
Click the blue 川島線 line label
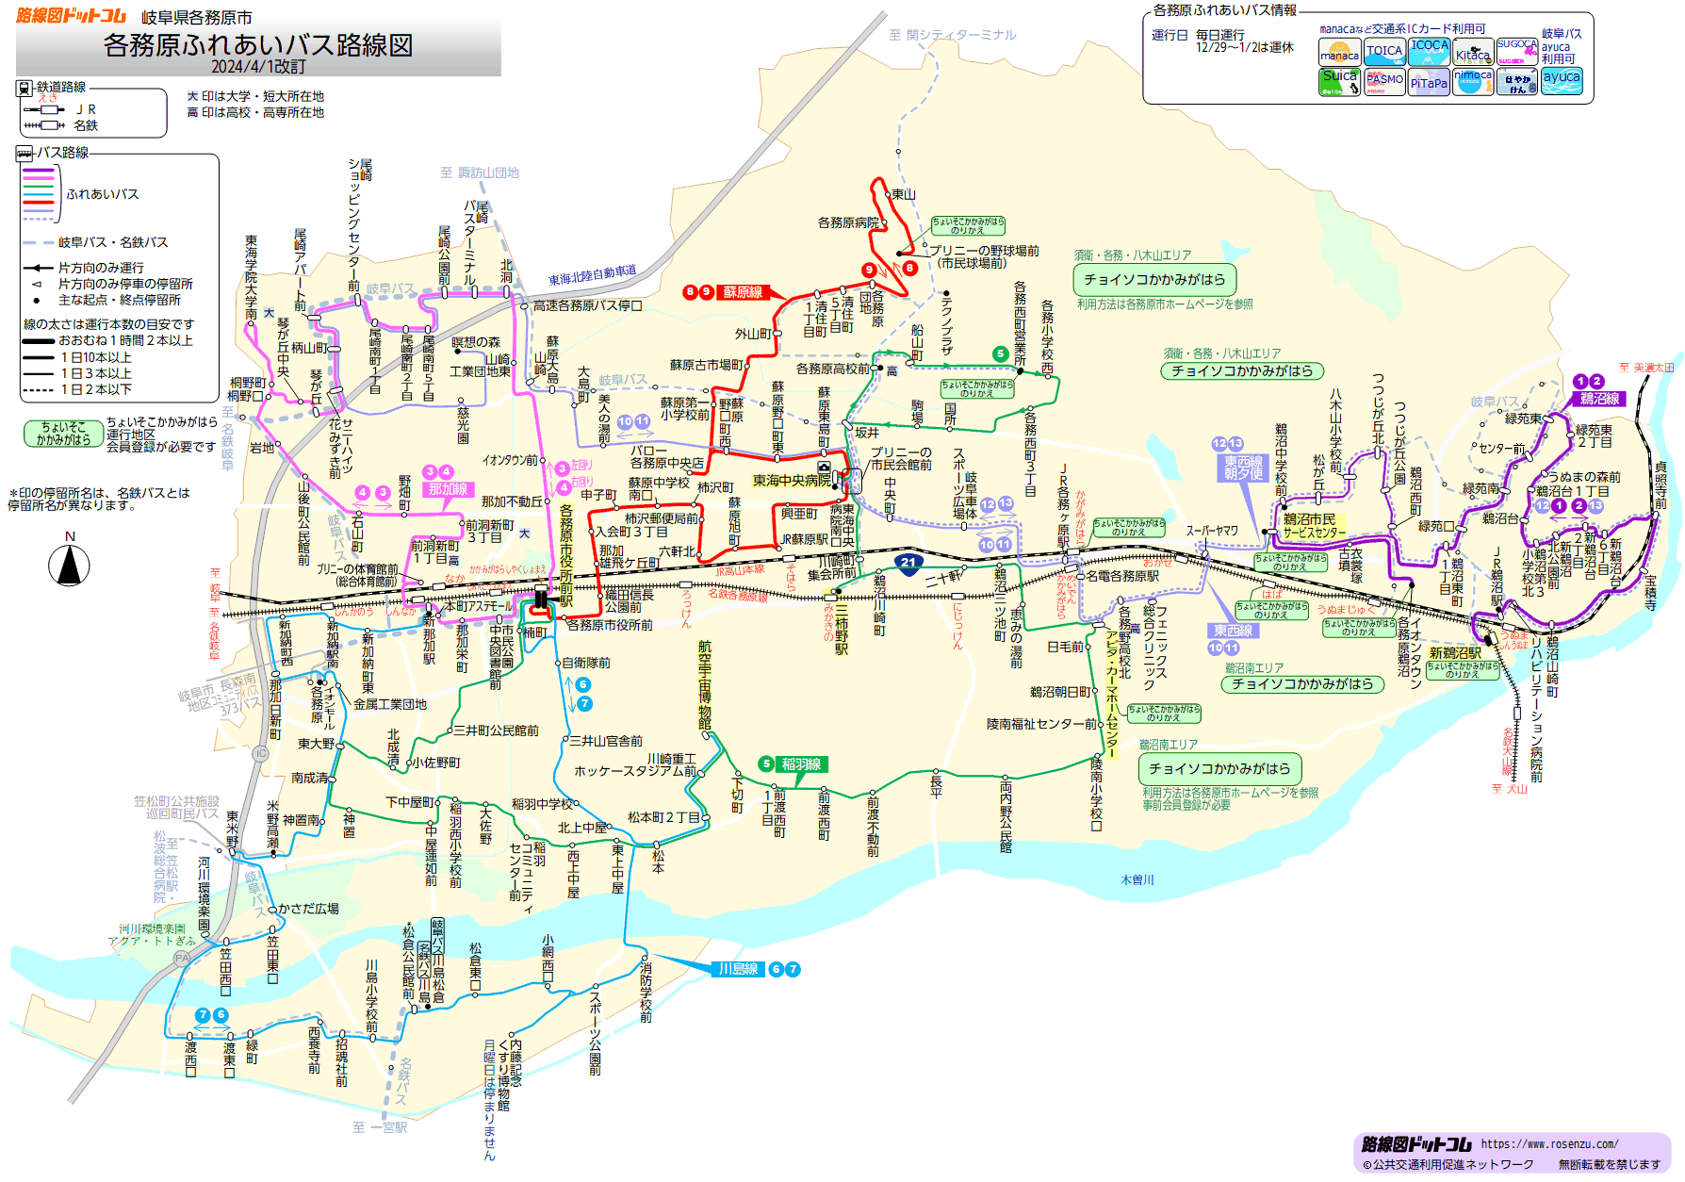pos(739,969)
